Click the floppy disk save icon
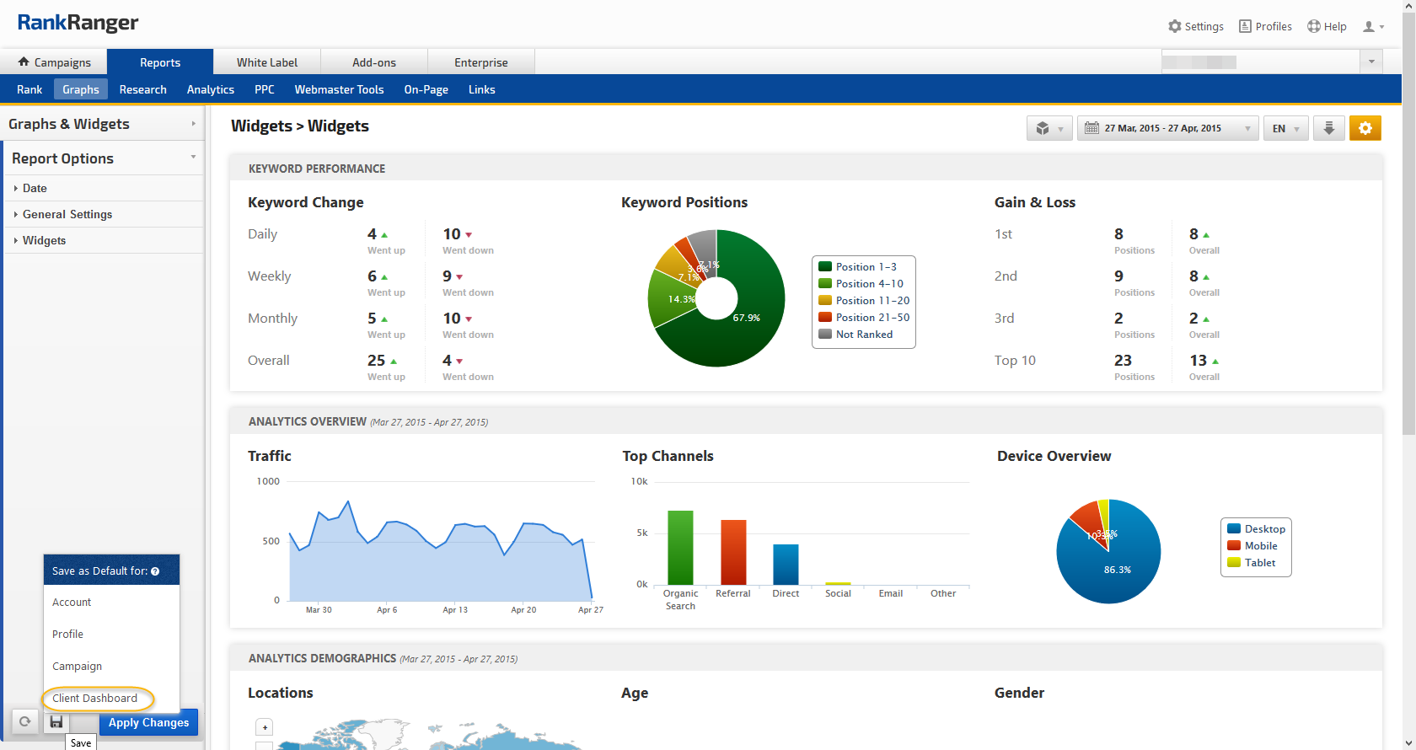The height and width of the screenshot is (750, 1416). 56,722
